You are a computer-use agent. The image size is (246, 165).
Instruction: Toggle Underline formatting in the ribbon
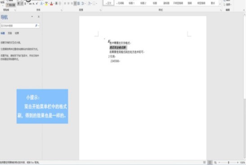click(x=25, y=4)
